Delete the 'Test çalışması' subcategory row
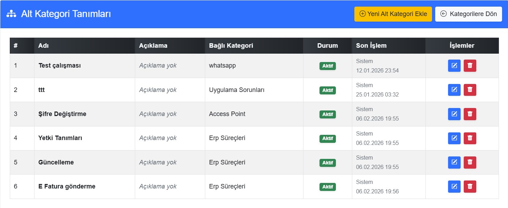Screen dimensions: 508x208 [470, 66]
